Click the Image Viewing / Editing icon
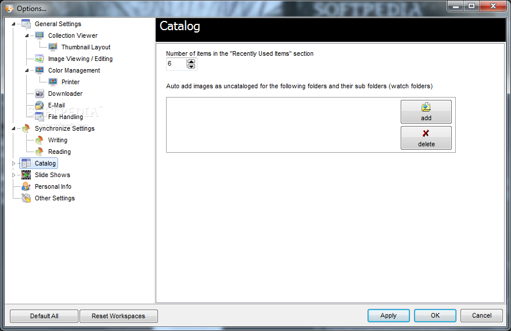Image resolution: width=511 pixels, height=331 pixels. pyautogui.click(x=39, y=59)
